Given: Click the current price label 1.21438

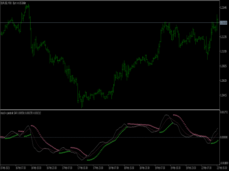Looking at the screenshot, I should [224, 23].
